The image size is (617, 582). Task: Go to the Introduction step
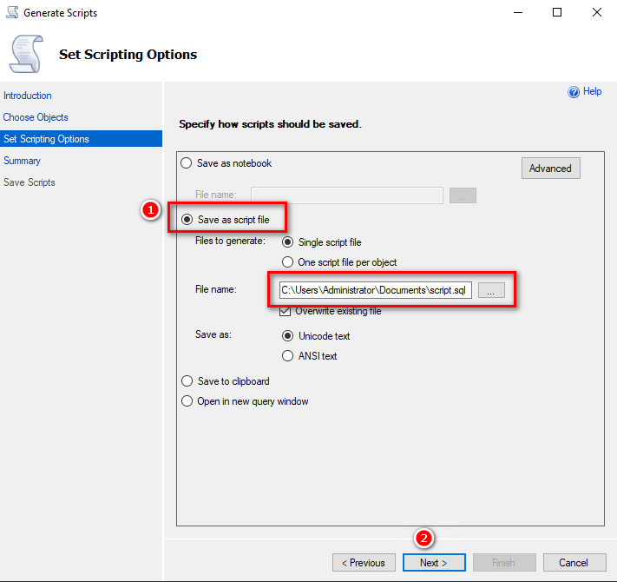pos(28,96)
